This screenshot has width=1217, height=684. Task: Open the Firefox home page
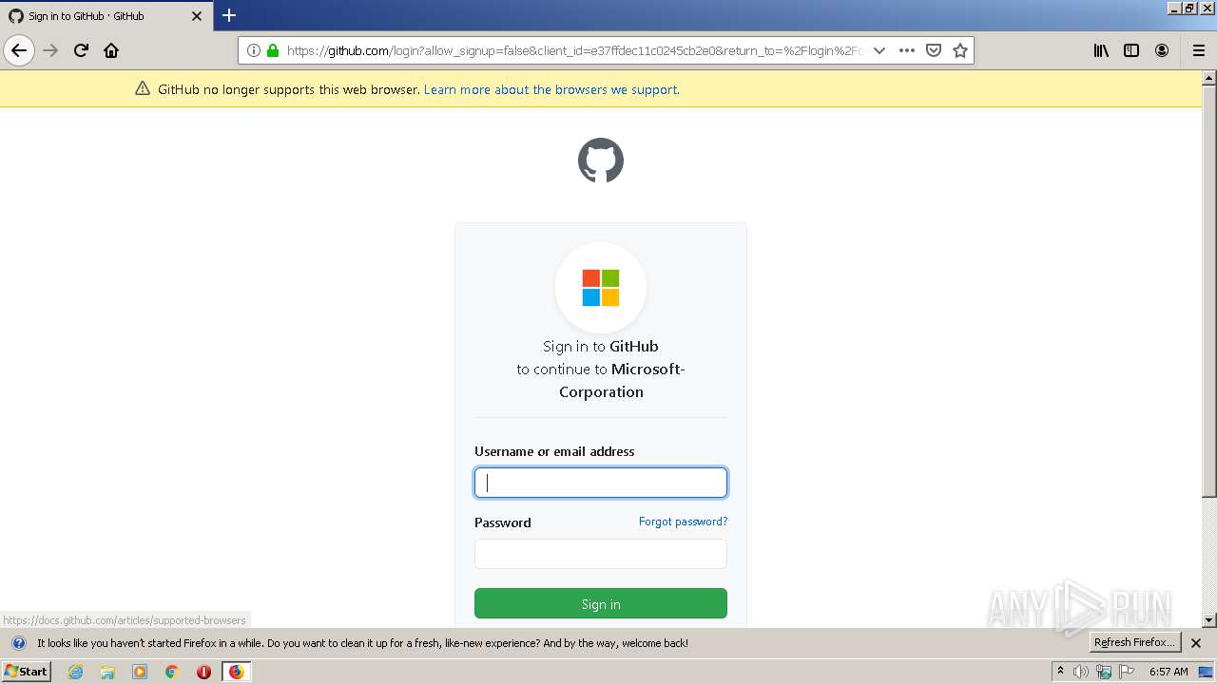point(111,50)
